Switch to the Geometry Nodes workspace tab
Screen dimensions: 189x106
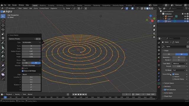118,5
